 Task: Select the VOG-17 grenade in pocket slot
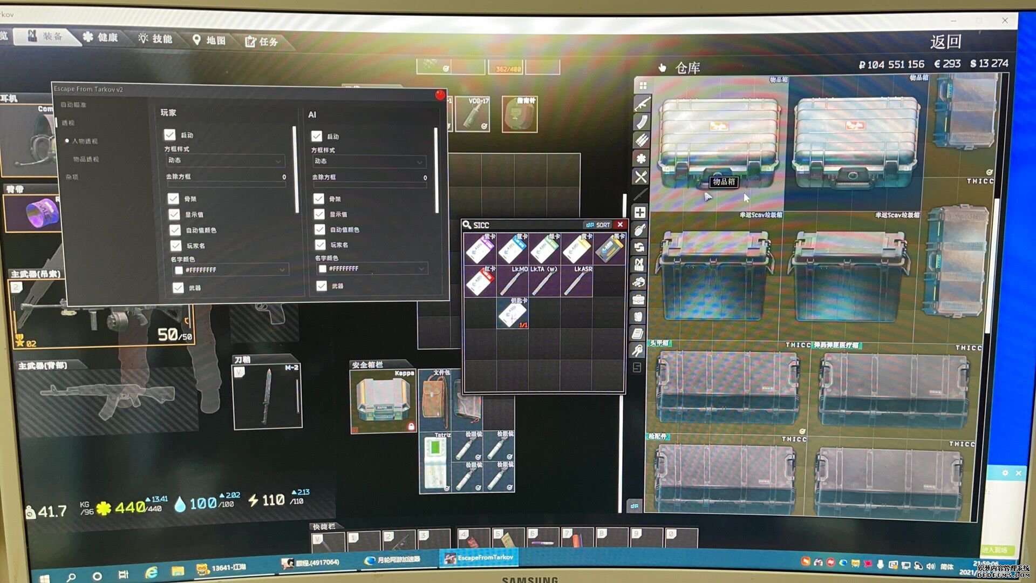pos(473,114)
